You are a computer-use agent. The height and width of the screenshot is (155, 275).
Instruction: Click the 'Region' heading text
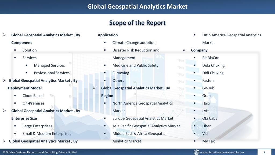point(107,96)
